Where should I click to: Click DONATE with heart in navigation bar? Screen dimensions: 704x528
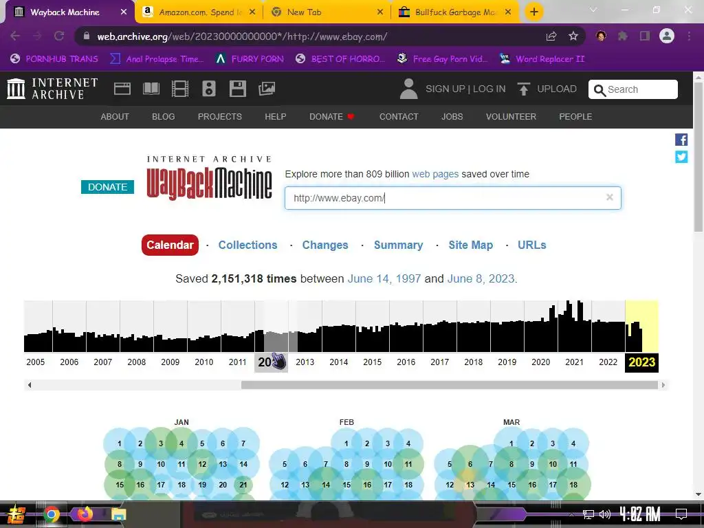pos(332,117)
